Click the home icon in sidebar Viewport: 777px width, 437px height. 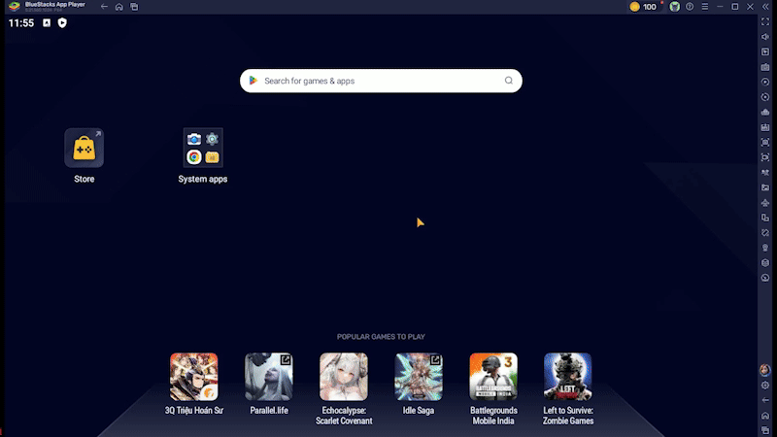click(x=765, y=416)
